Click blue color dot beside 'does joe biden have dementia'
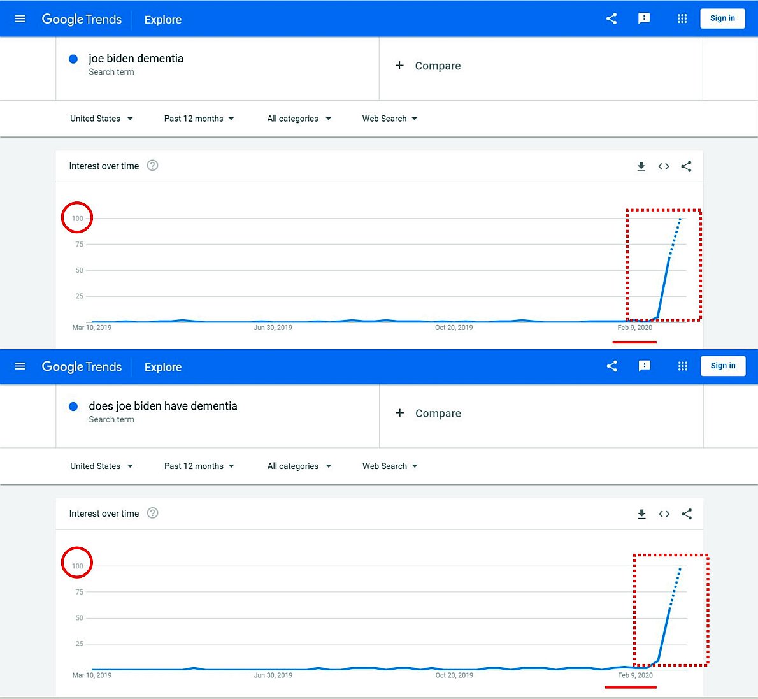 point(73,407)
